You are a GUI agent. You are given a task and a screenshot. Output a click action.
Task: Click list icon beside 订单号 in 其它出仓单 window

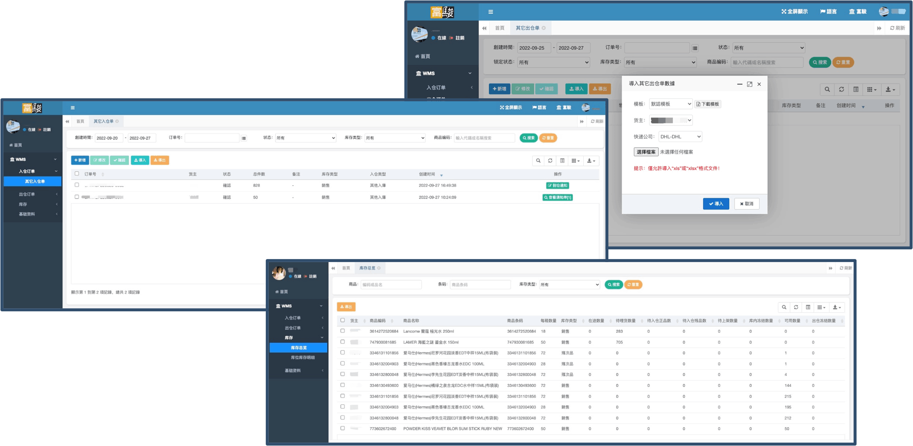coord(695,48)
